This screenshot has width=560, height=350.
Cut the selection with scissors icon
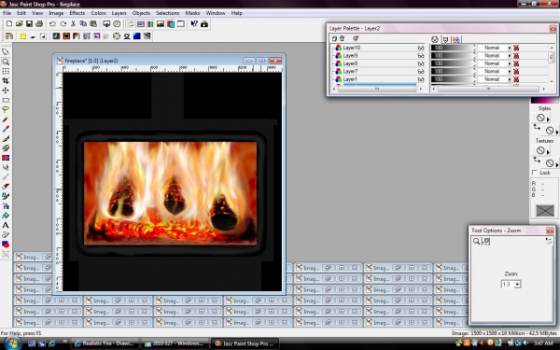click(x=73, y=24)
